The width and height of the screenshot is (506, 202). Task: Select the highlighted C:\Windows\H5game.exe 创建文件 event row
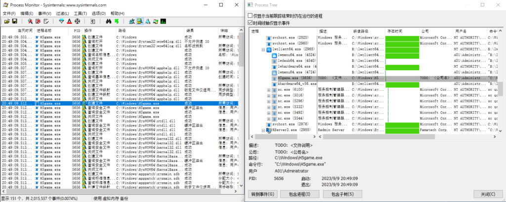[x=120, y=103]
